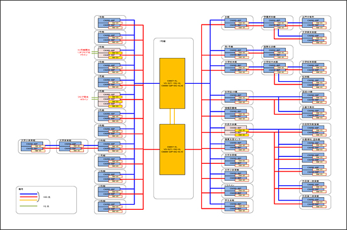Image resolution: width=347 pixels, height=230 pixels.
Task: Select the far-left isolated switch group
Action: coord(34,146)
